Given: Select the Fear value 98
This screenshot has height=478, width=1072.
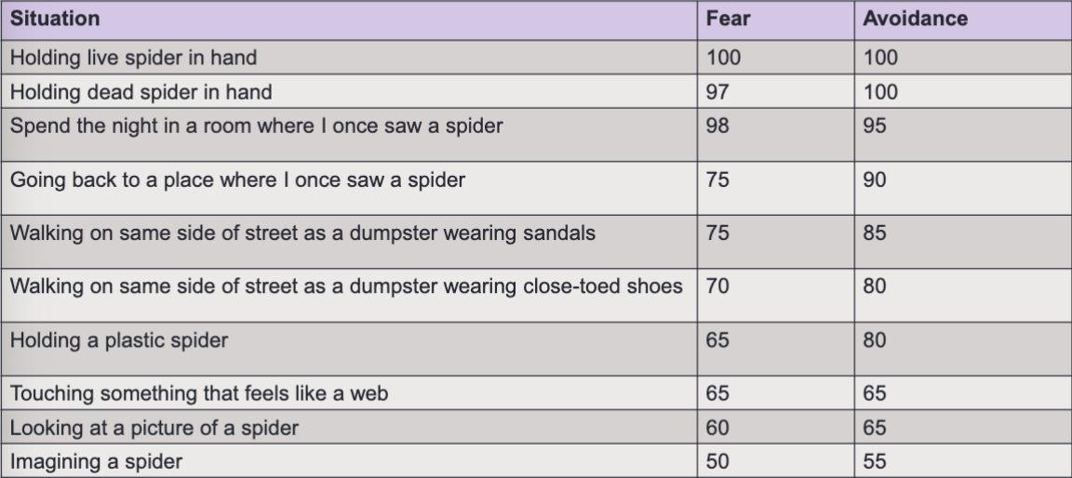Looking at the screenshot, I should [717, 126].
